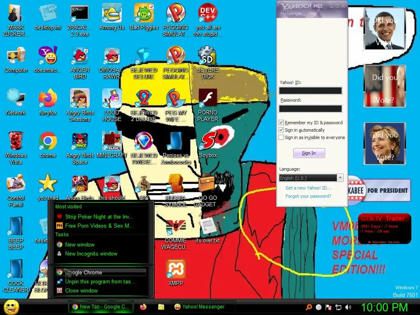Launch the XMPP desktop icon
This screenshot has height=315, width=420.
[176, 273]
